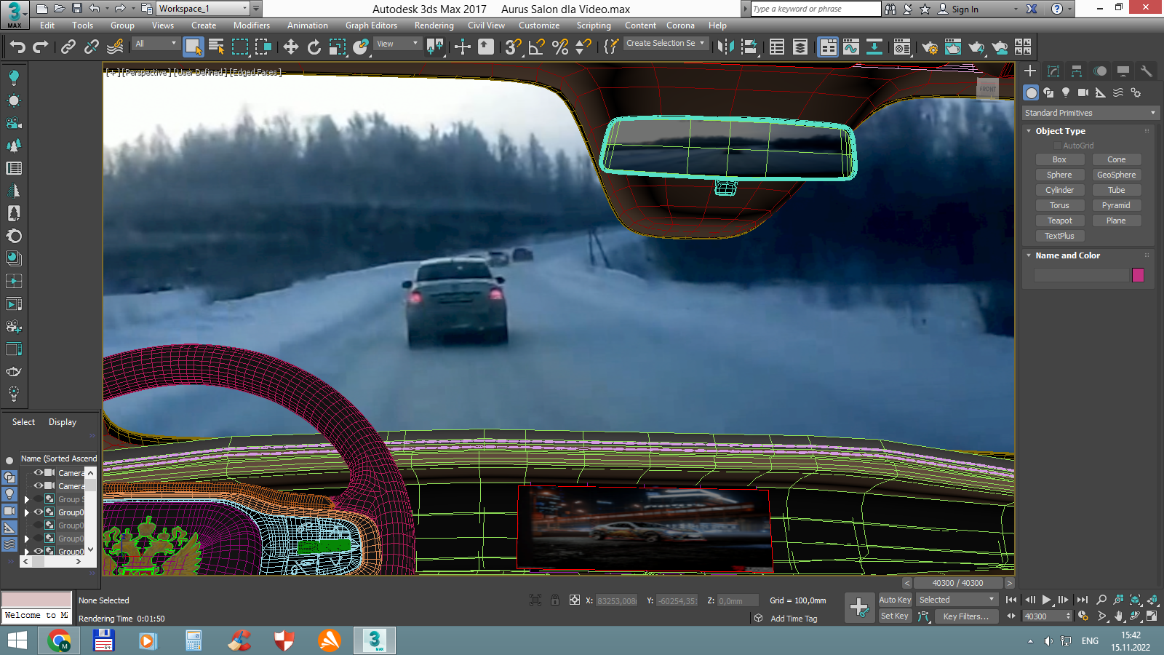Toggle Display Cameras filter in Scene Explorer
The width and height of the screenshot is (1164, 655).
pyautogui.click(x=9, y=511)
